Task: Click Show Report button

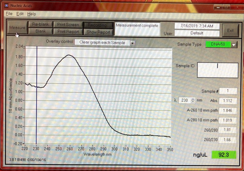Action: [98, 32]
